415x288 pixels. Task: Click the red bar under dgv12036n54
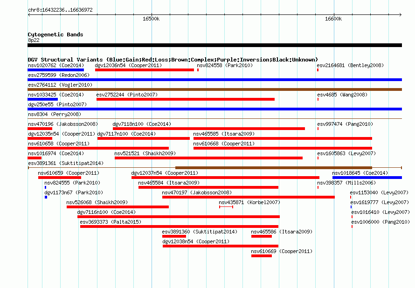(145, 70)
